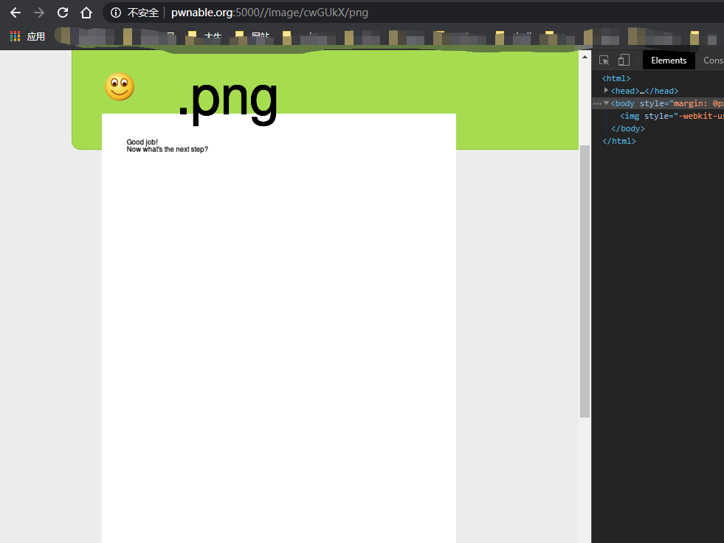
Task: Open the Apps grid shortcut in bookmarks bar
Action: tap(15, 36)
